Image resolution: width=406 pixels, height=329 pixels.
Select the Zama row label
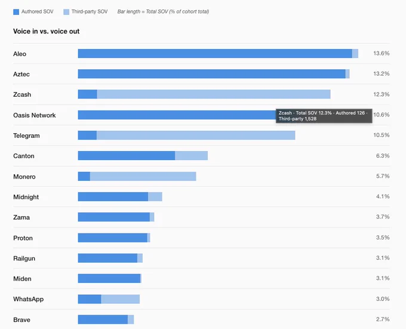tap(21, 217)
